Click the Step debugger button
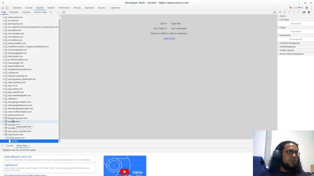This screenshot has width=314, height=176. tap(298, 12)
